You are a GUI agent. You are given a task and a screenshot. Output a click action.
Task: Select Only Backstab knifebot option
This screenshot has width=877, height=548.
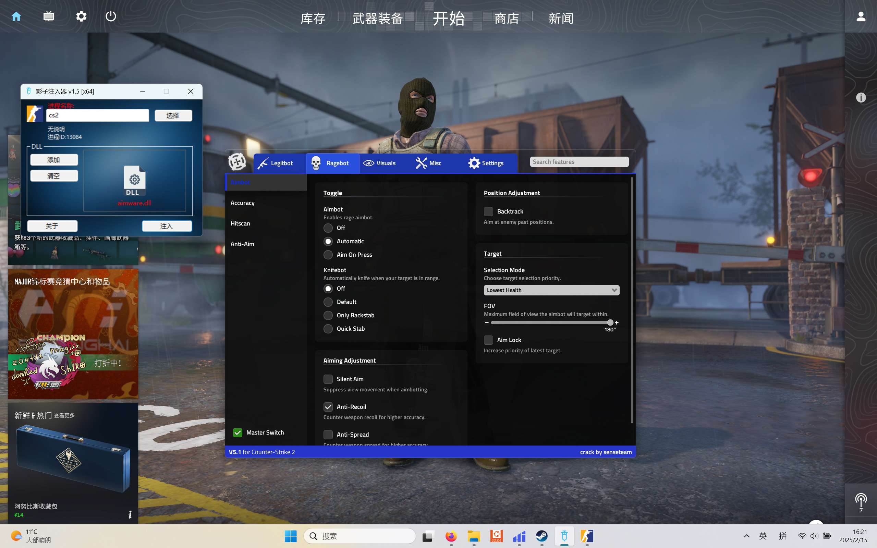(x=328, y=315)
